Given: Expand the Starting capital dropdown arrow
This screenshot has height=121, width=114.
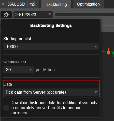Looking at the screenshot, I should pyautogui.click(x=96, y=47).
